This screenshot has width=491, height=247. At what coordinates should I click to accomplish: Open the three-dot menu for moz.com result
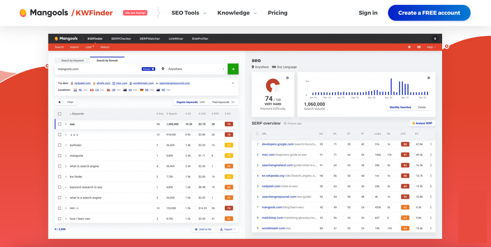point(431,154)
